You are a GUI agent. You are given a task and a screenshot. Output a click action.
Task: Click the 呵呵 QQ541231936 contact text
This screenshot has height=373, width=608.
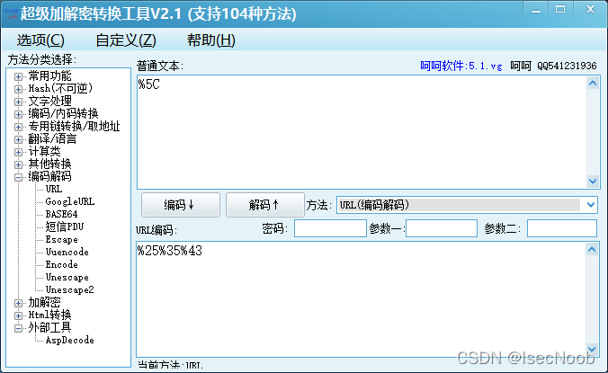(553, 66)
